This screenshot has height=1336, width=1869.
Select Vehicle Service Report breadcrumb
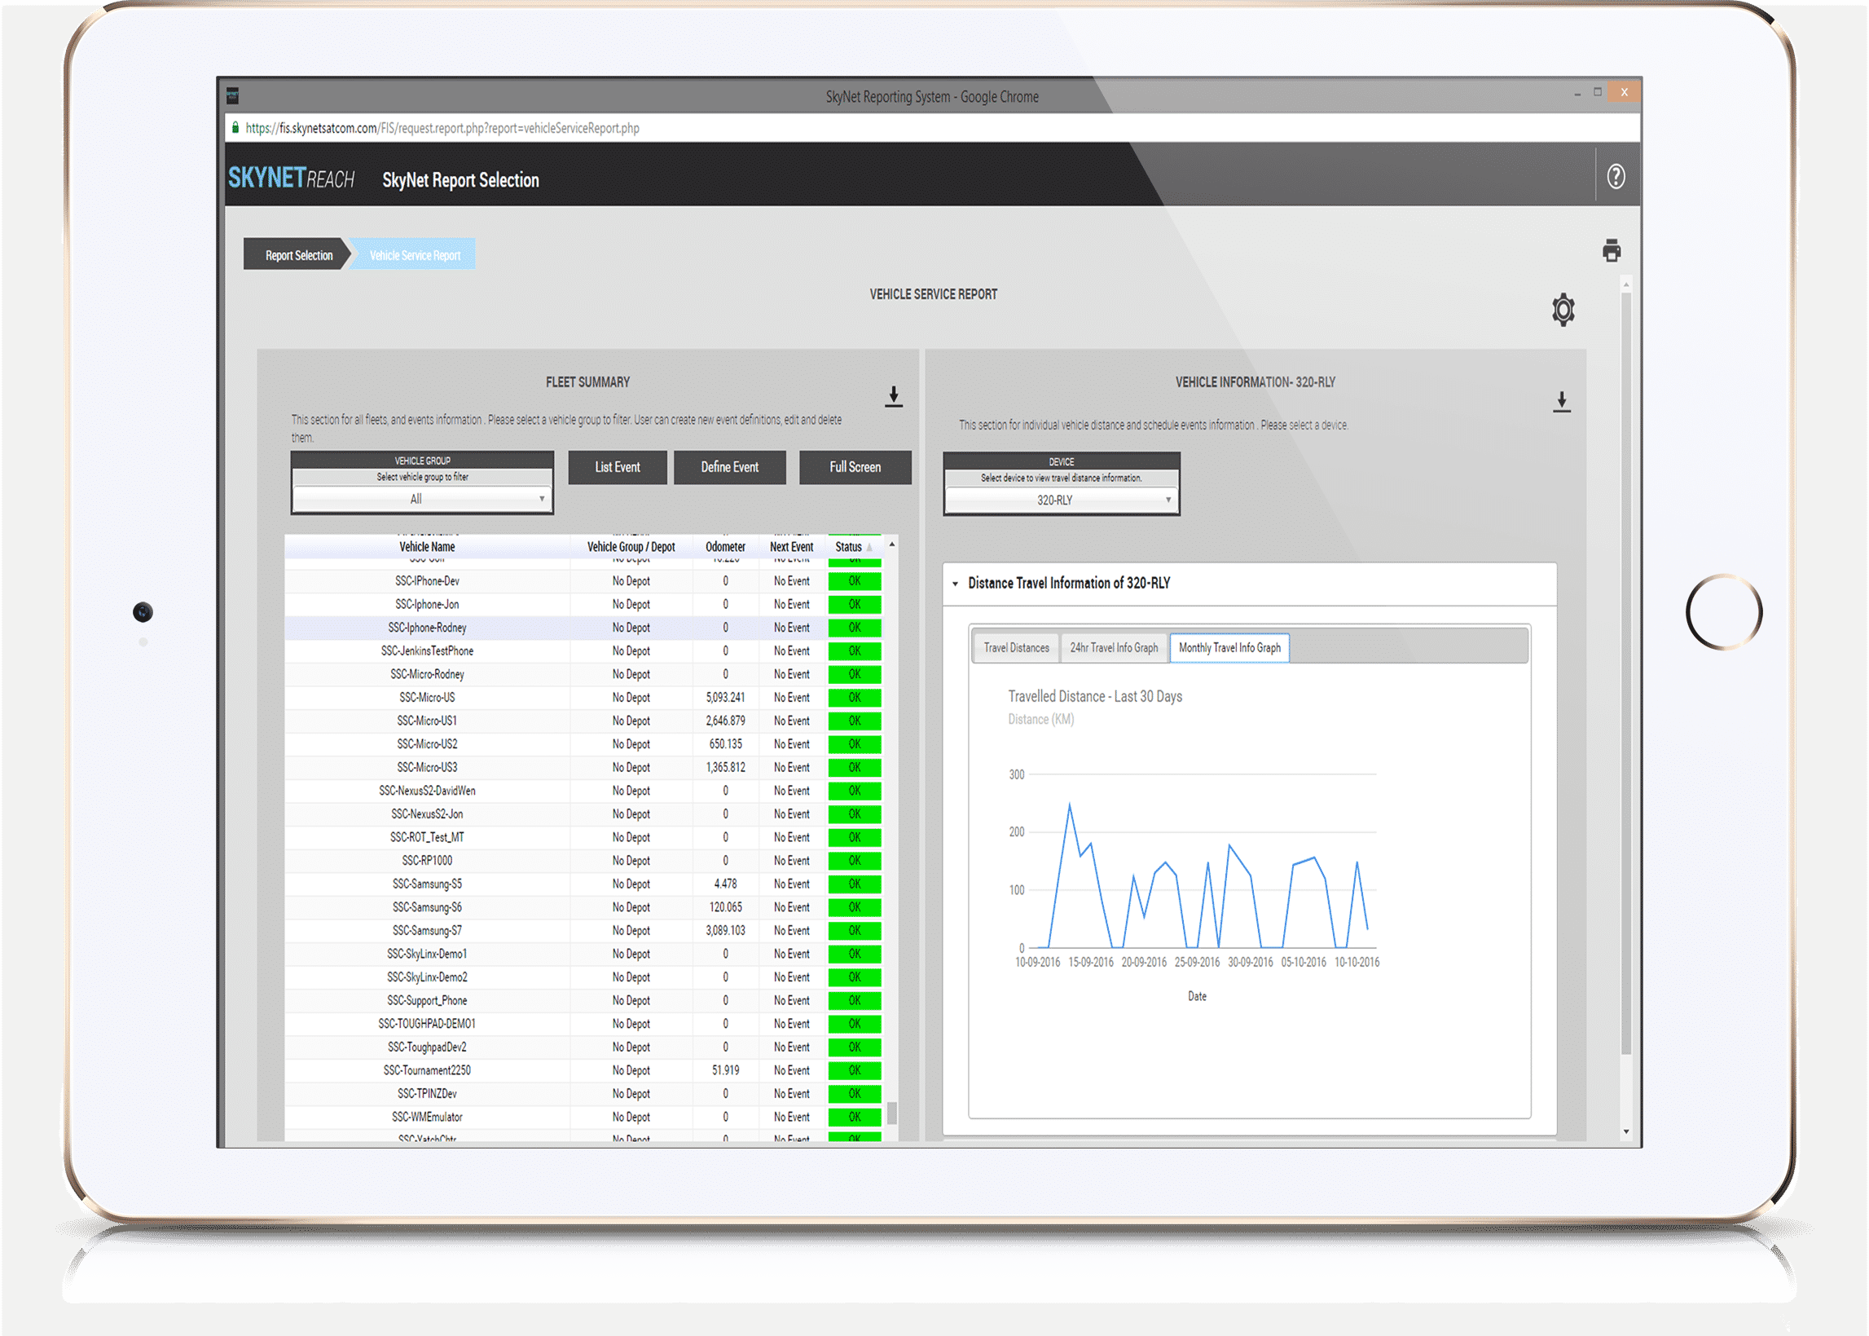click(415, 255)
